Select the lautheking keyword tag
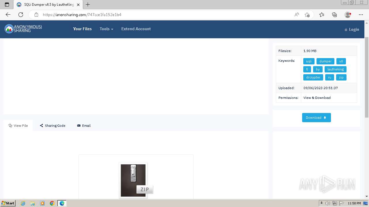Viewport: 369px width, 207px height. [x=336, y=69]
